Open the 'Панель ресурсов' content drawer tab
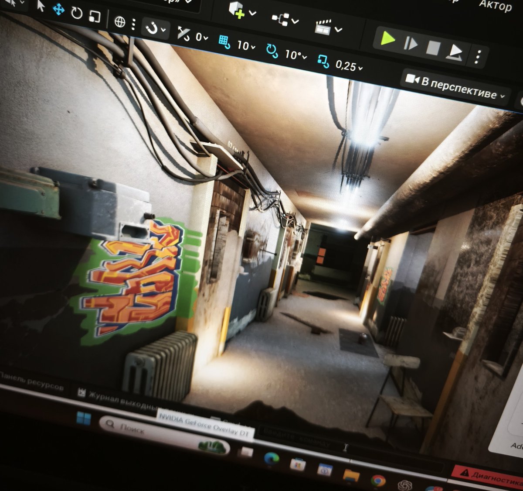 click(31, 382)
